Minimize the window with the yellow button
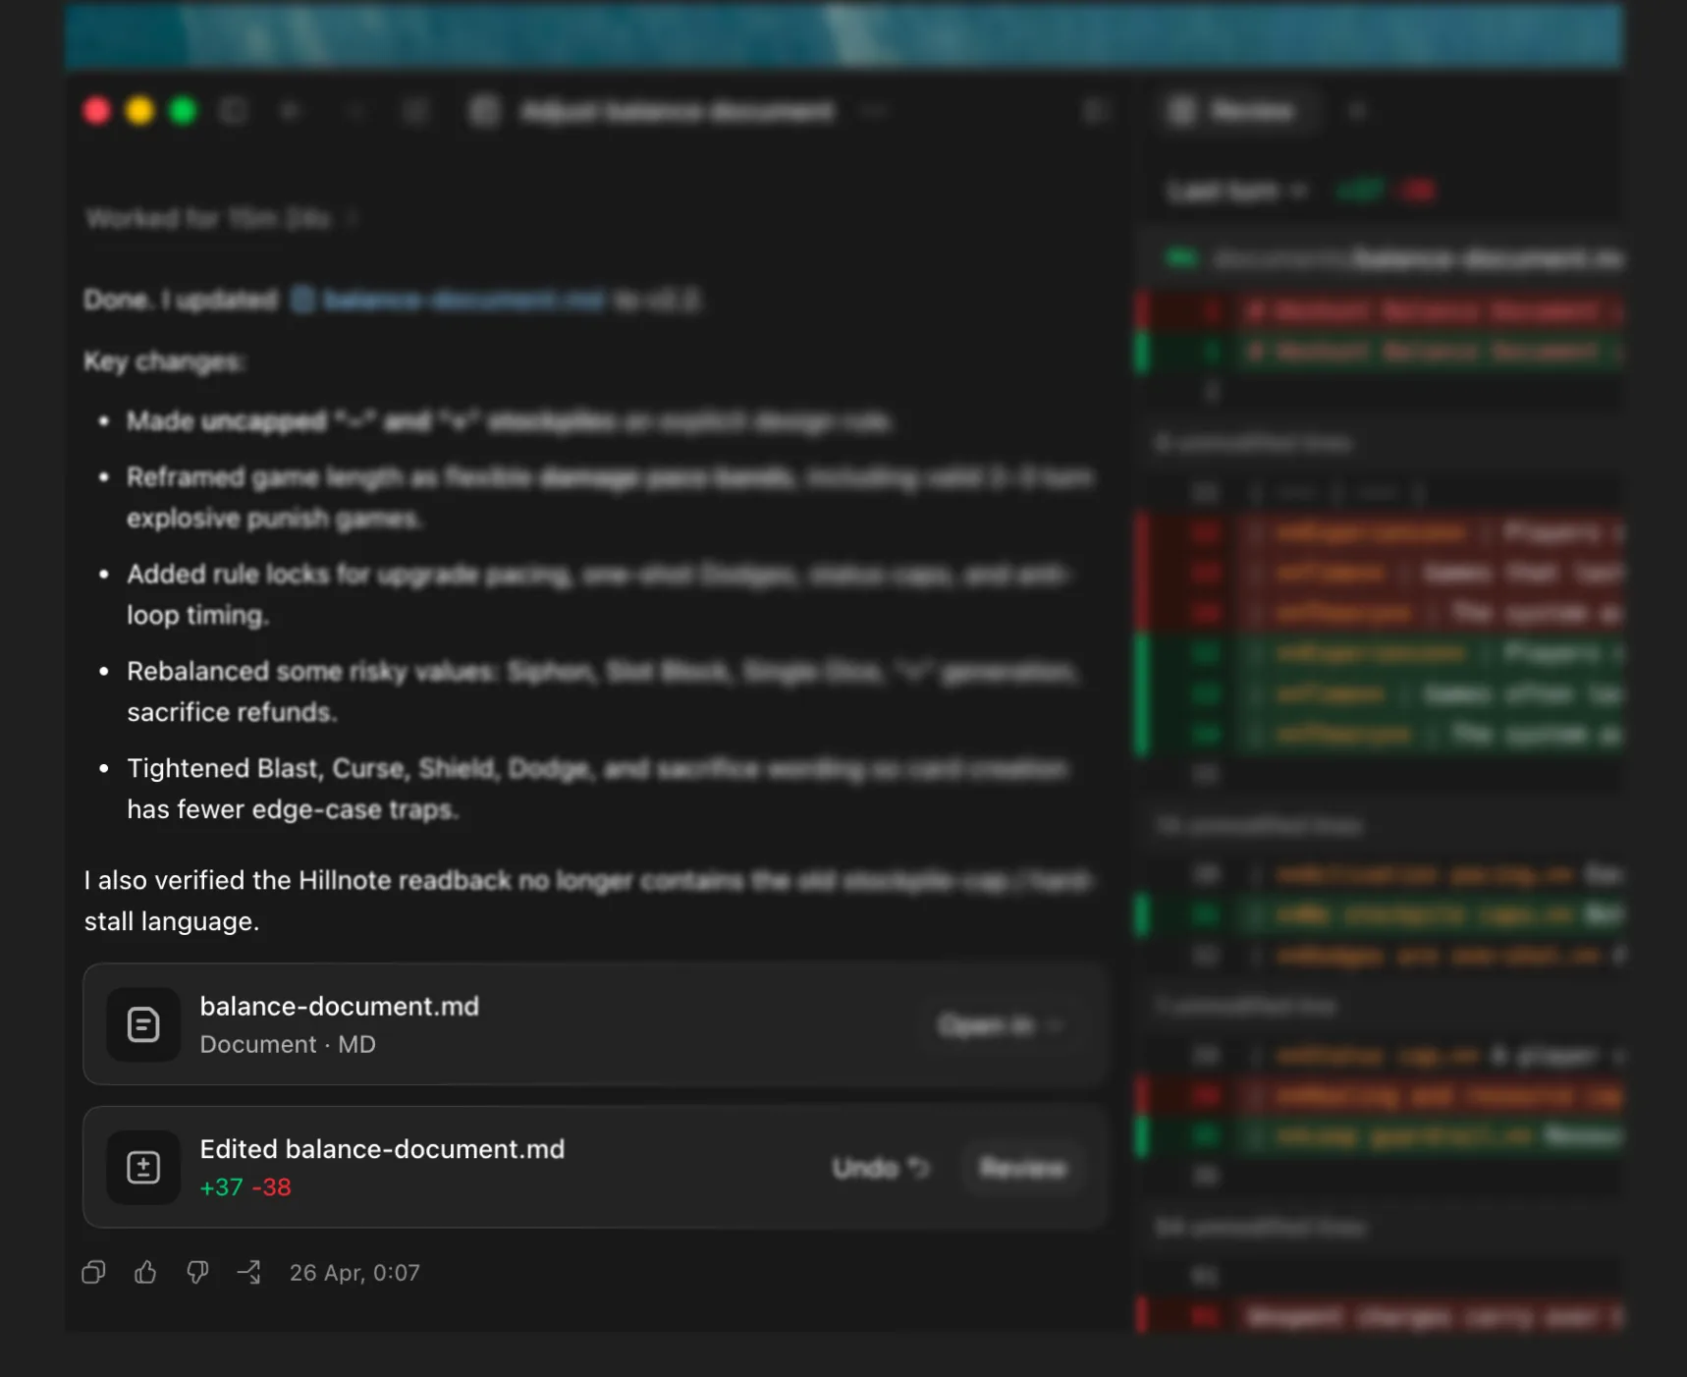Screen dimensions: 1687x1377 pos(139,111)
